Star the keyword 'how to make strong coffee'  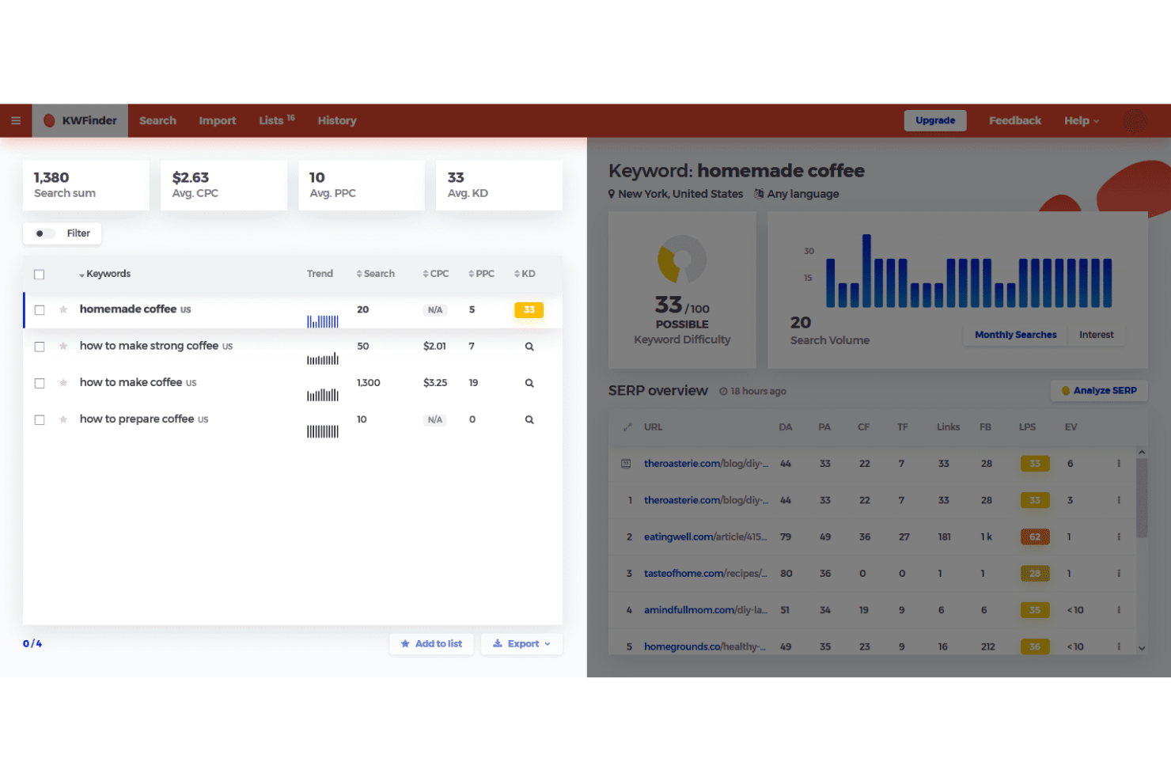(x=63, y=347)
